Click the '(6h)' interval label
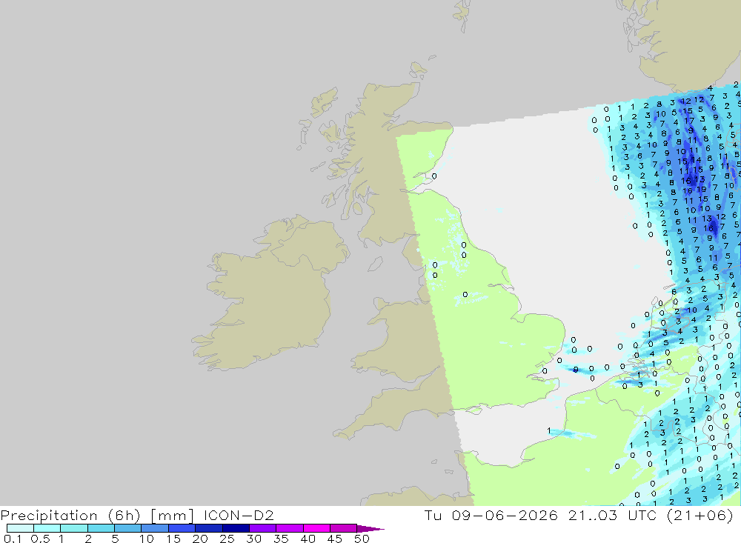The height and width of the screenshot is (543, 741). pos(124,516)
